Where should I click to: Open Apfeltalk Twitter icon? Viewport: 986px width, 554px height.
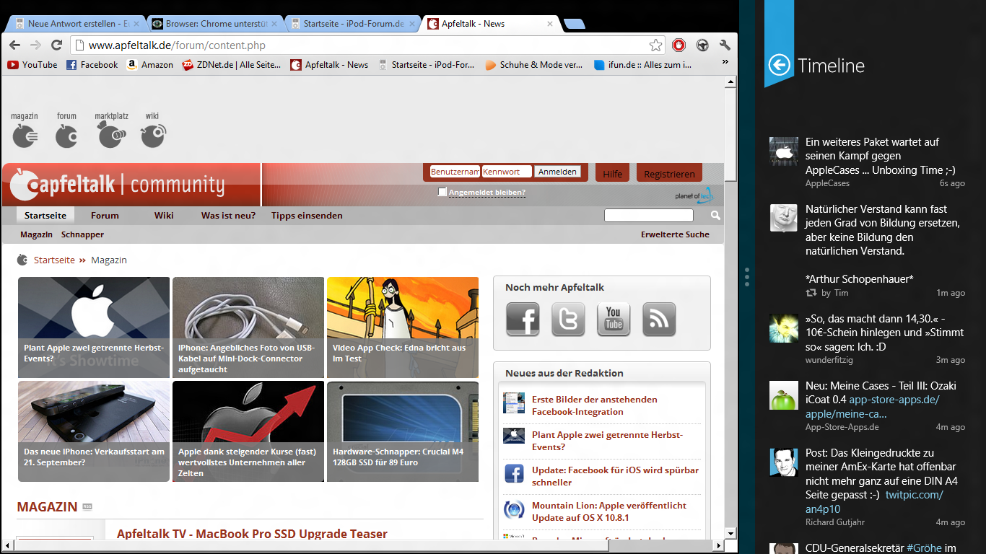(x=568, y=319)
